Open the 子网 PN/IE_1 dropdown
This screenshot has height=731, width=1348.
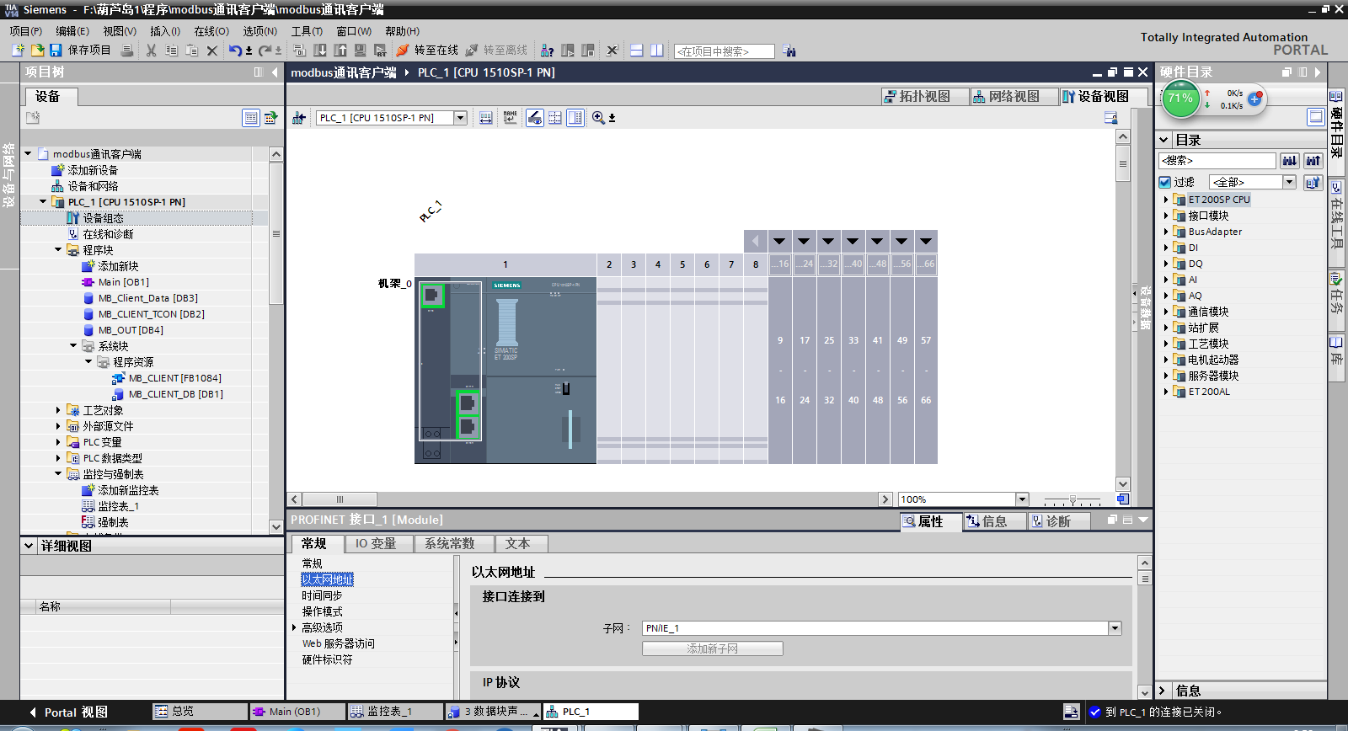(1115, 628)
